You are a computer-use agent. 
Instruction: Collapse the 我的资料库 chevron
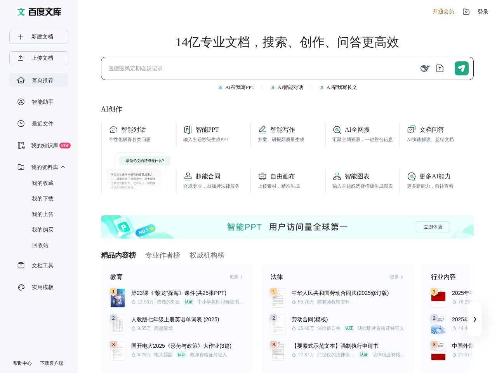pos(63,167)
